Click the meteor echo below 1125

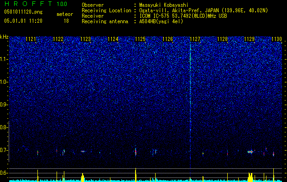click(136, 152)
